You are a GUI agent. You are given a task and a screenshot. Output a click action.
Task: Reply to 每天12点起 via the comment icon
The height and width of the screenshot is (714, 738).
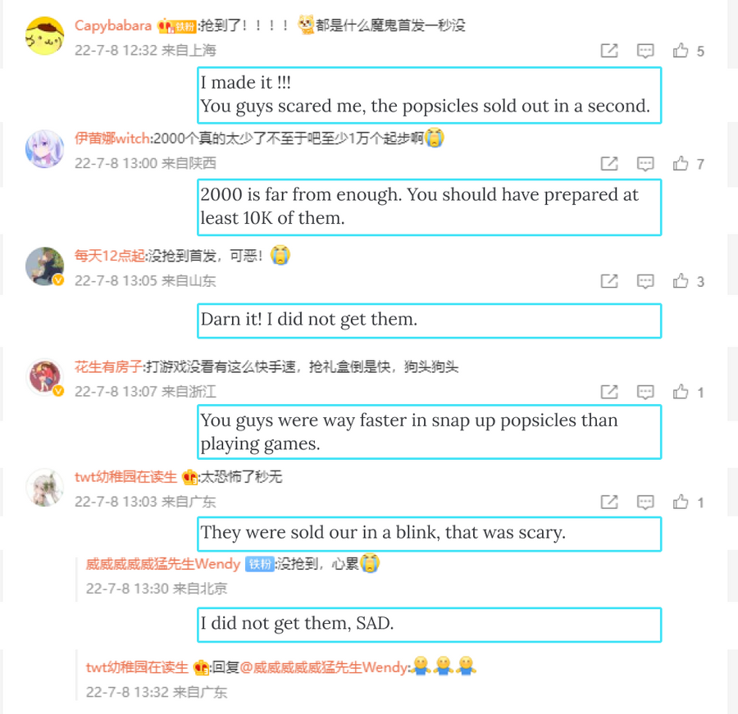pyautogui.click(x=645, y=281)
